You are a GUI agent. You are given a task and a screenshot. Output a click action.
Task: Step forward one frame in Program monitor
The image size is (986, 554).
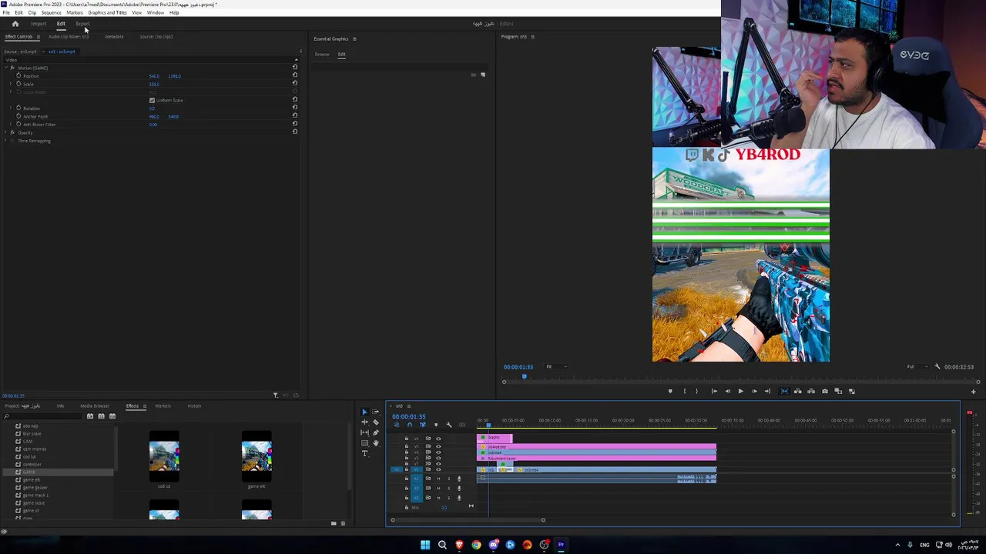[754, 391]
